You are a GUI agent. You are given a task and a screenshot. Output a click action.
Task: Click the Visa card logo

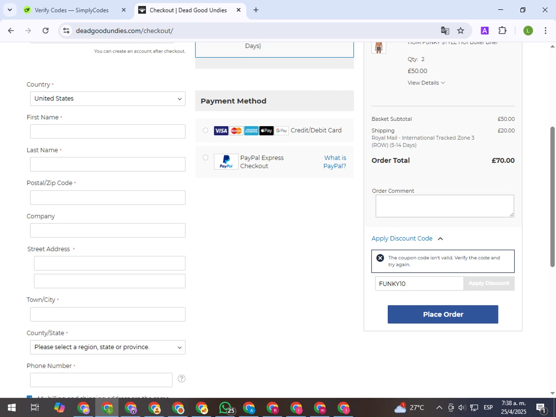221,130
